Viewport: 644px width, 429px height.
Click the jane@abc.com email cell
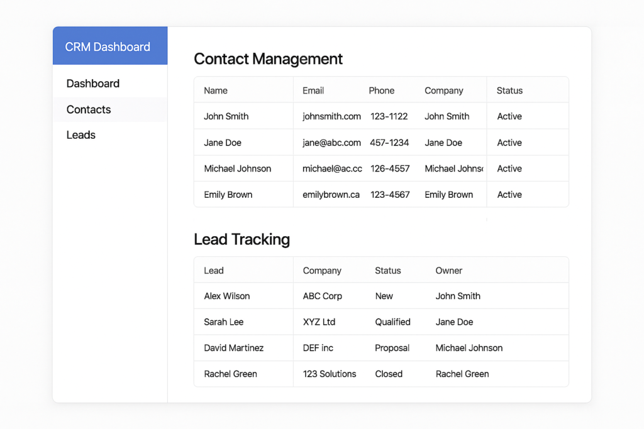(332, 143)
